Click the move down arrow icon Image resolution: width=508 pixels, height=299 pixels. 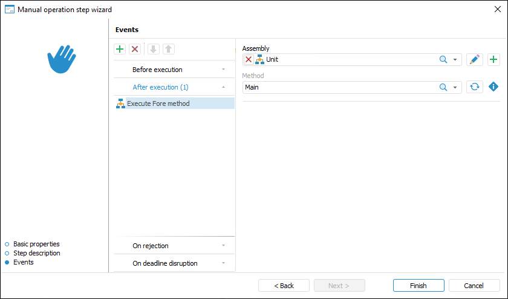[x=153, y=50]
